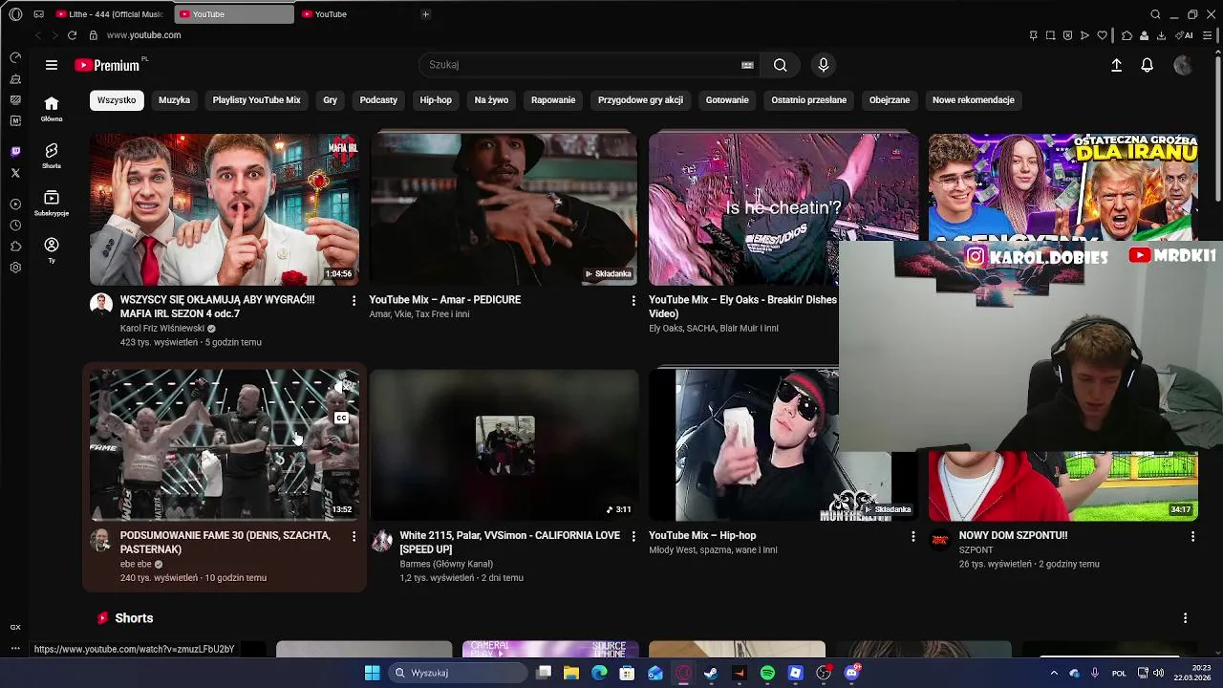Open X (Twitter) in the Opera GX sidebar

(x=15, y=173)
